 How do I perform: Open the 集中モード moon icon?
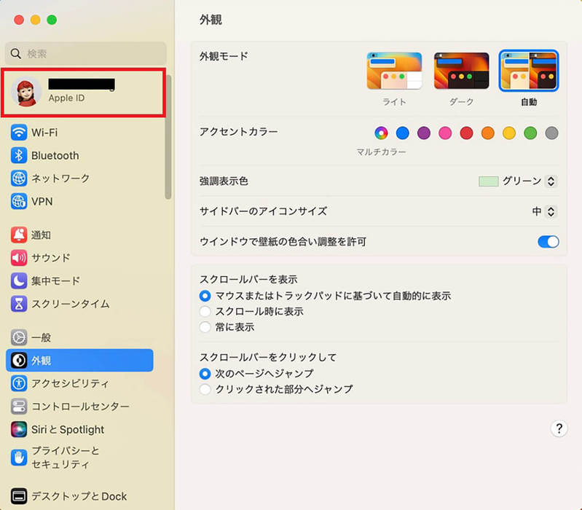tap(19, 281)
